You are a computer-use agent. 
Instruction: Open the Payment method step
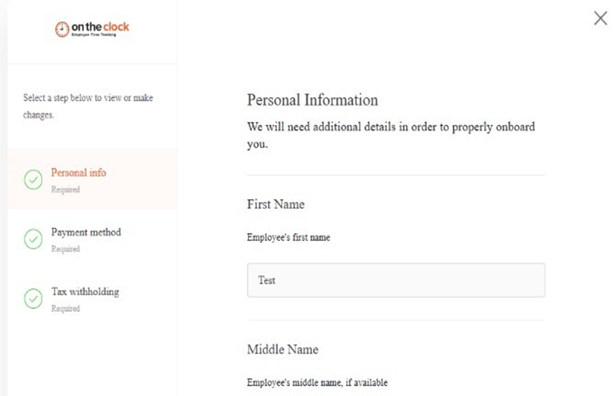[85, 233]
